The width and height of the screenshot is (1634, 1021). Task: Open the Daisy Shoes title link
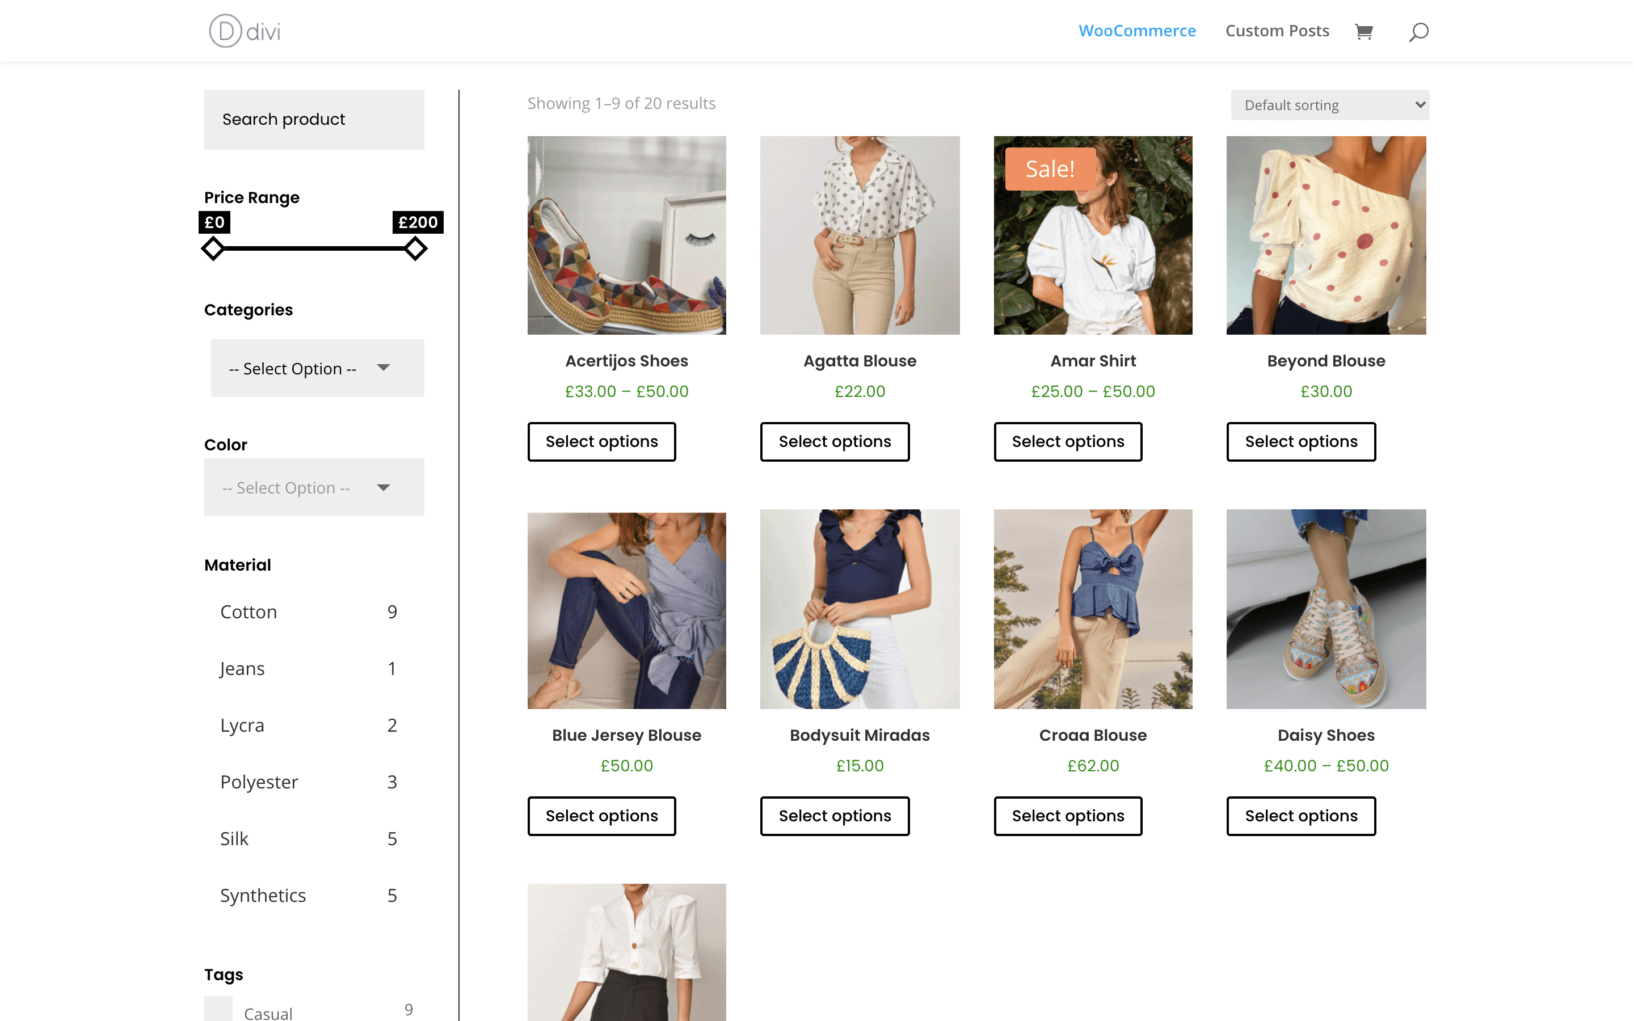click(x=1326, y=735)
